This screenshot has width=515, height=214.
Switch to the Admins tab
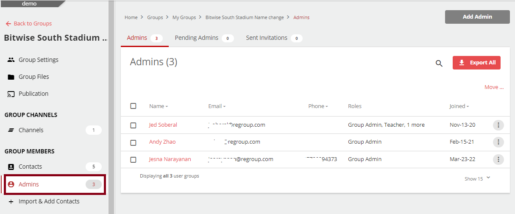(x=145, y=38)
